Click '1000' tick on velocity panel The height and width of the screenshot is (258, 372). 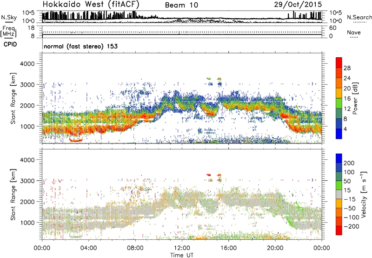(27, 223)
